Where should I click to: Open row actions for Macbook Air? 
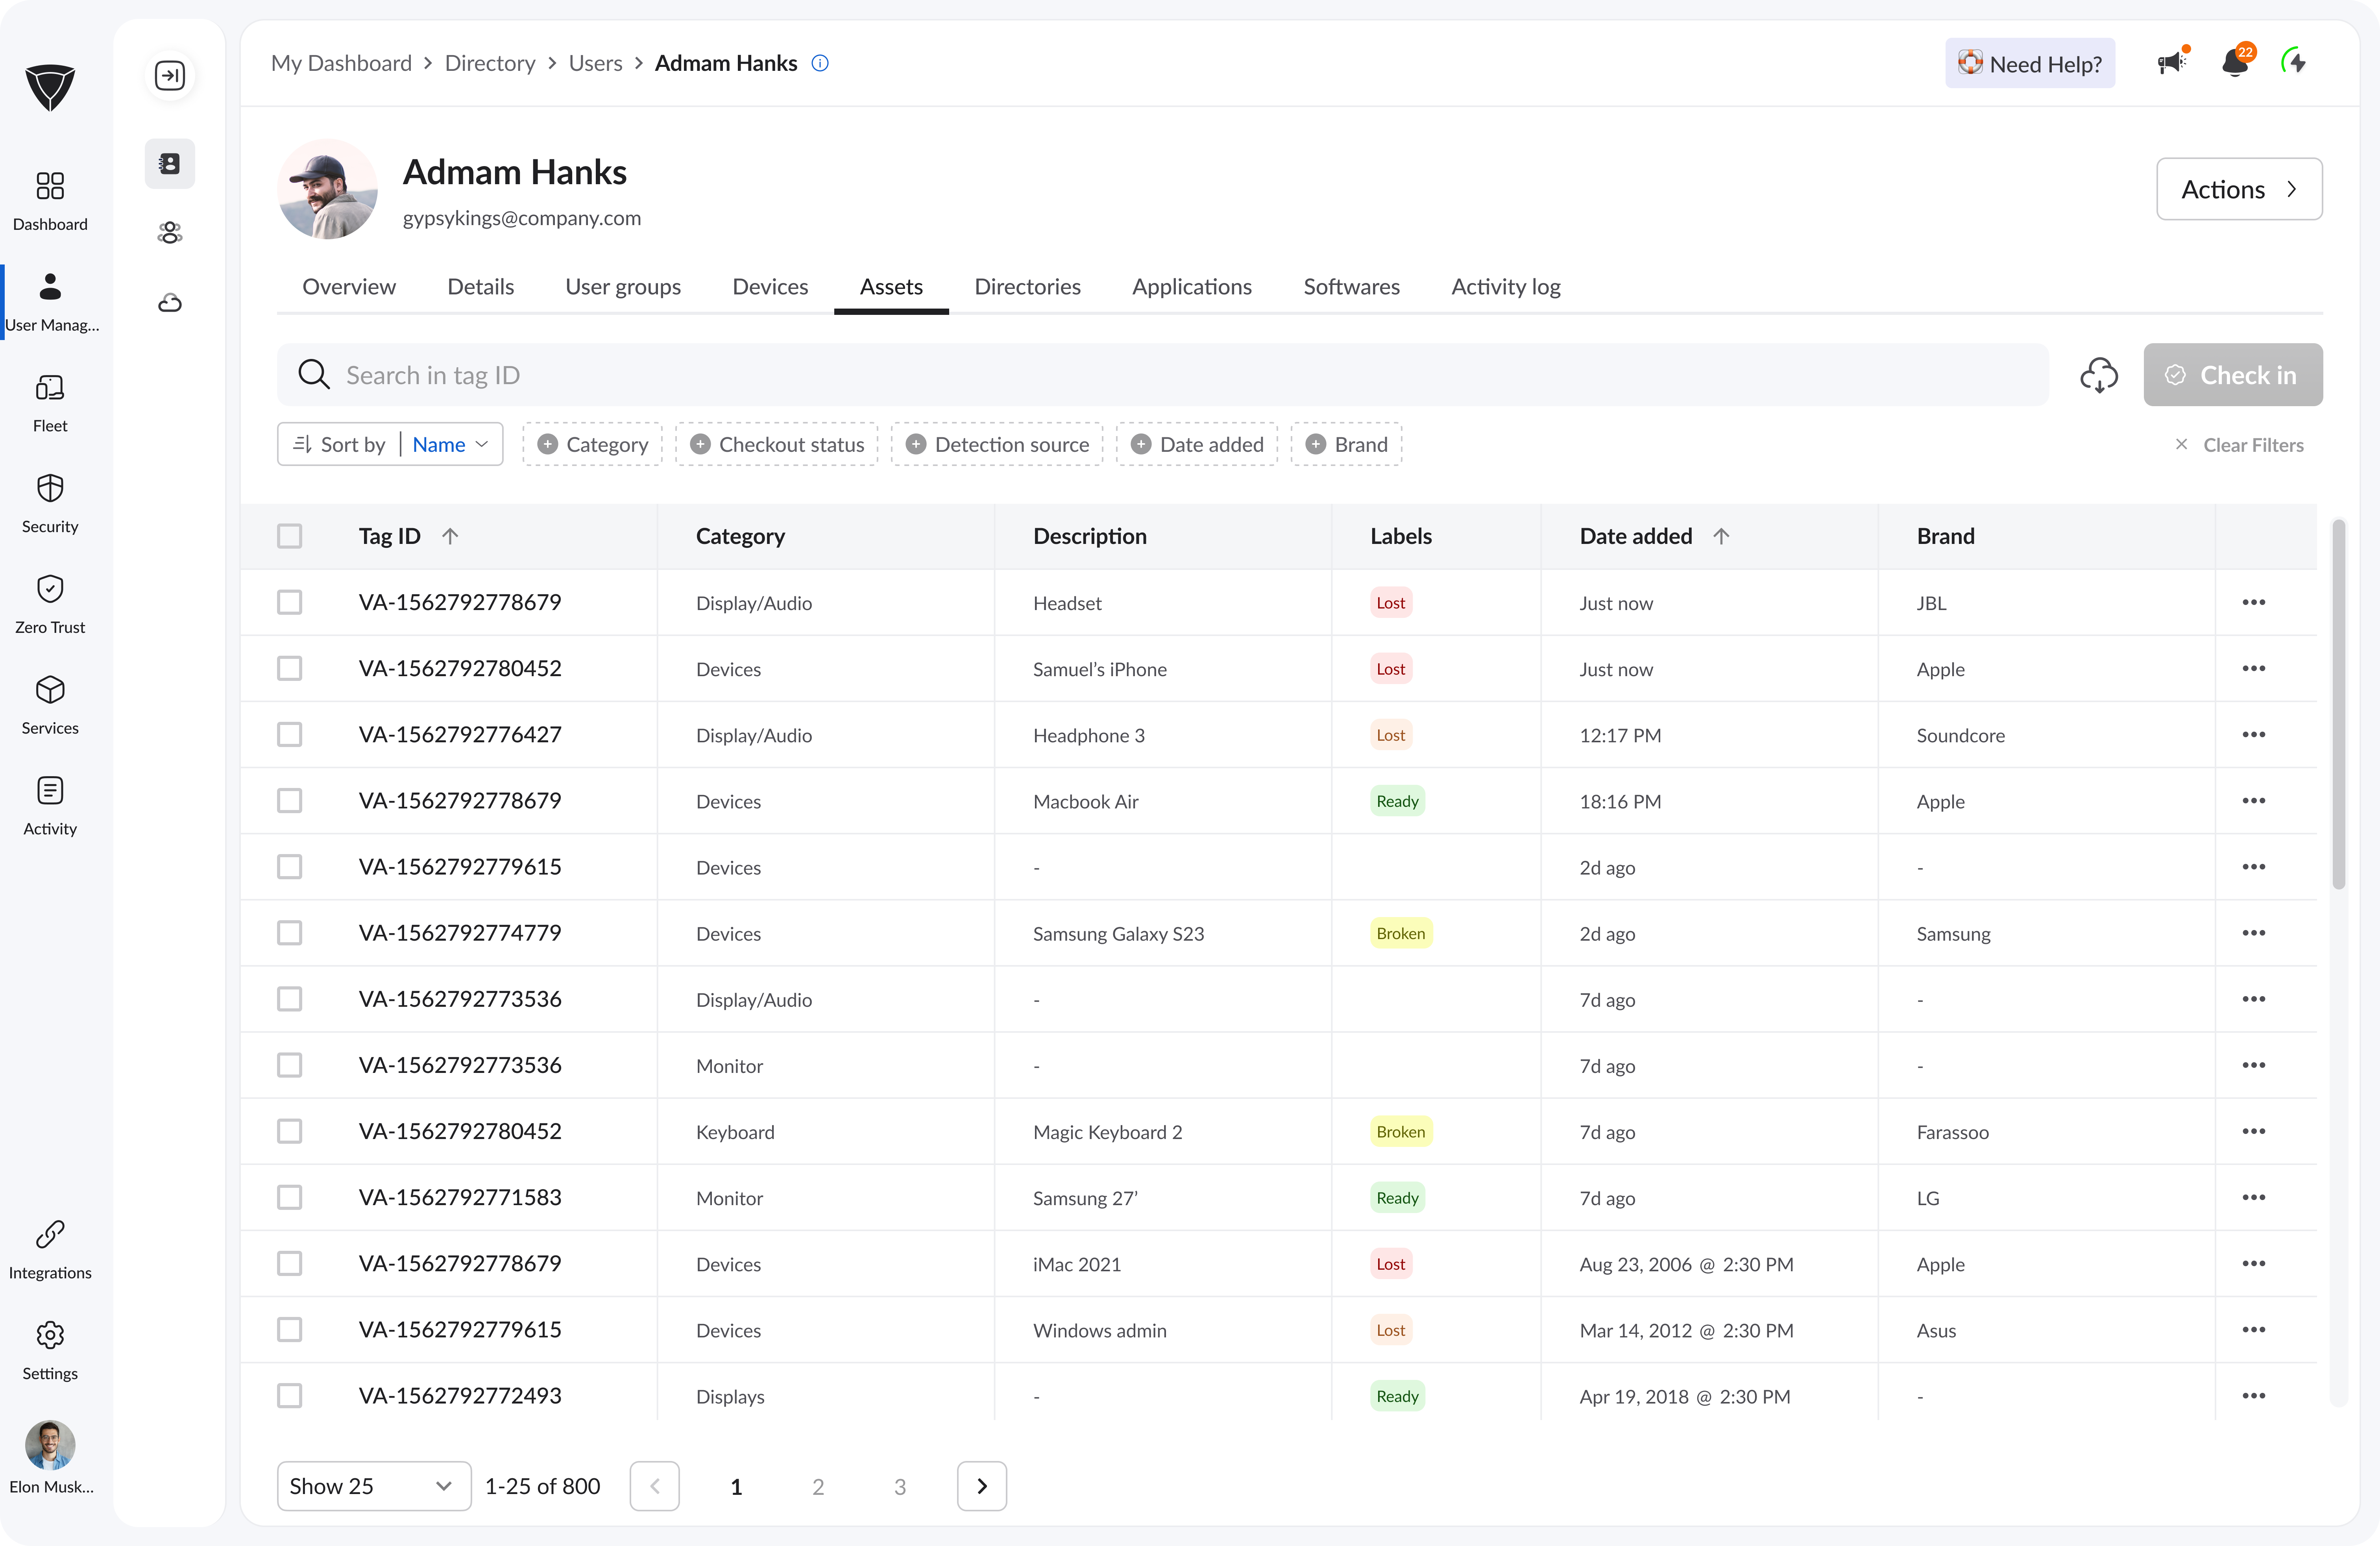click(x=2254, y=800)
